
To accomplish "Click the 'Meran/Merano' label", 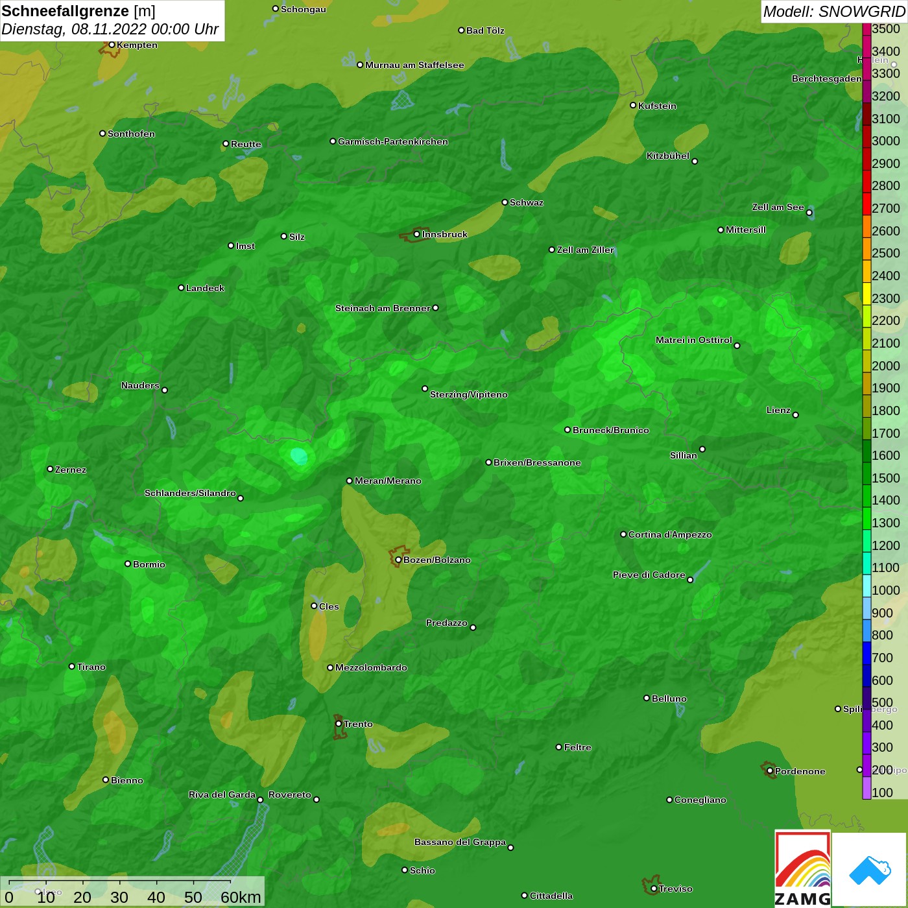I will 388,481.
